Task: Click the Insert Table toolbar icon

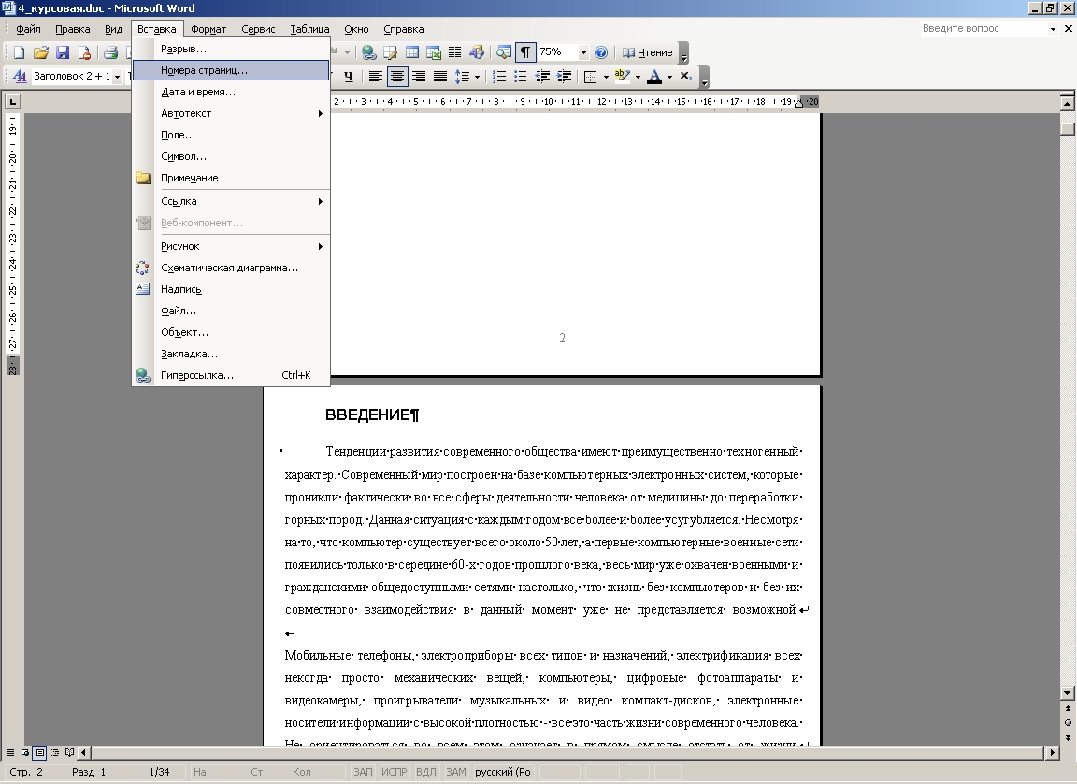Action: point(412,52)
